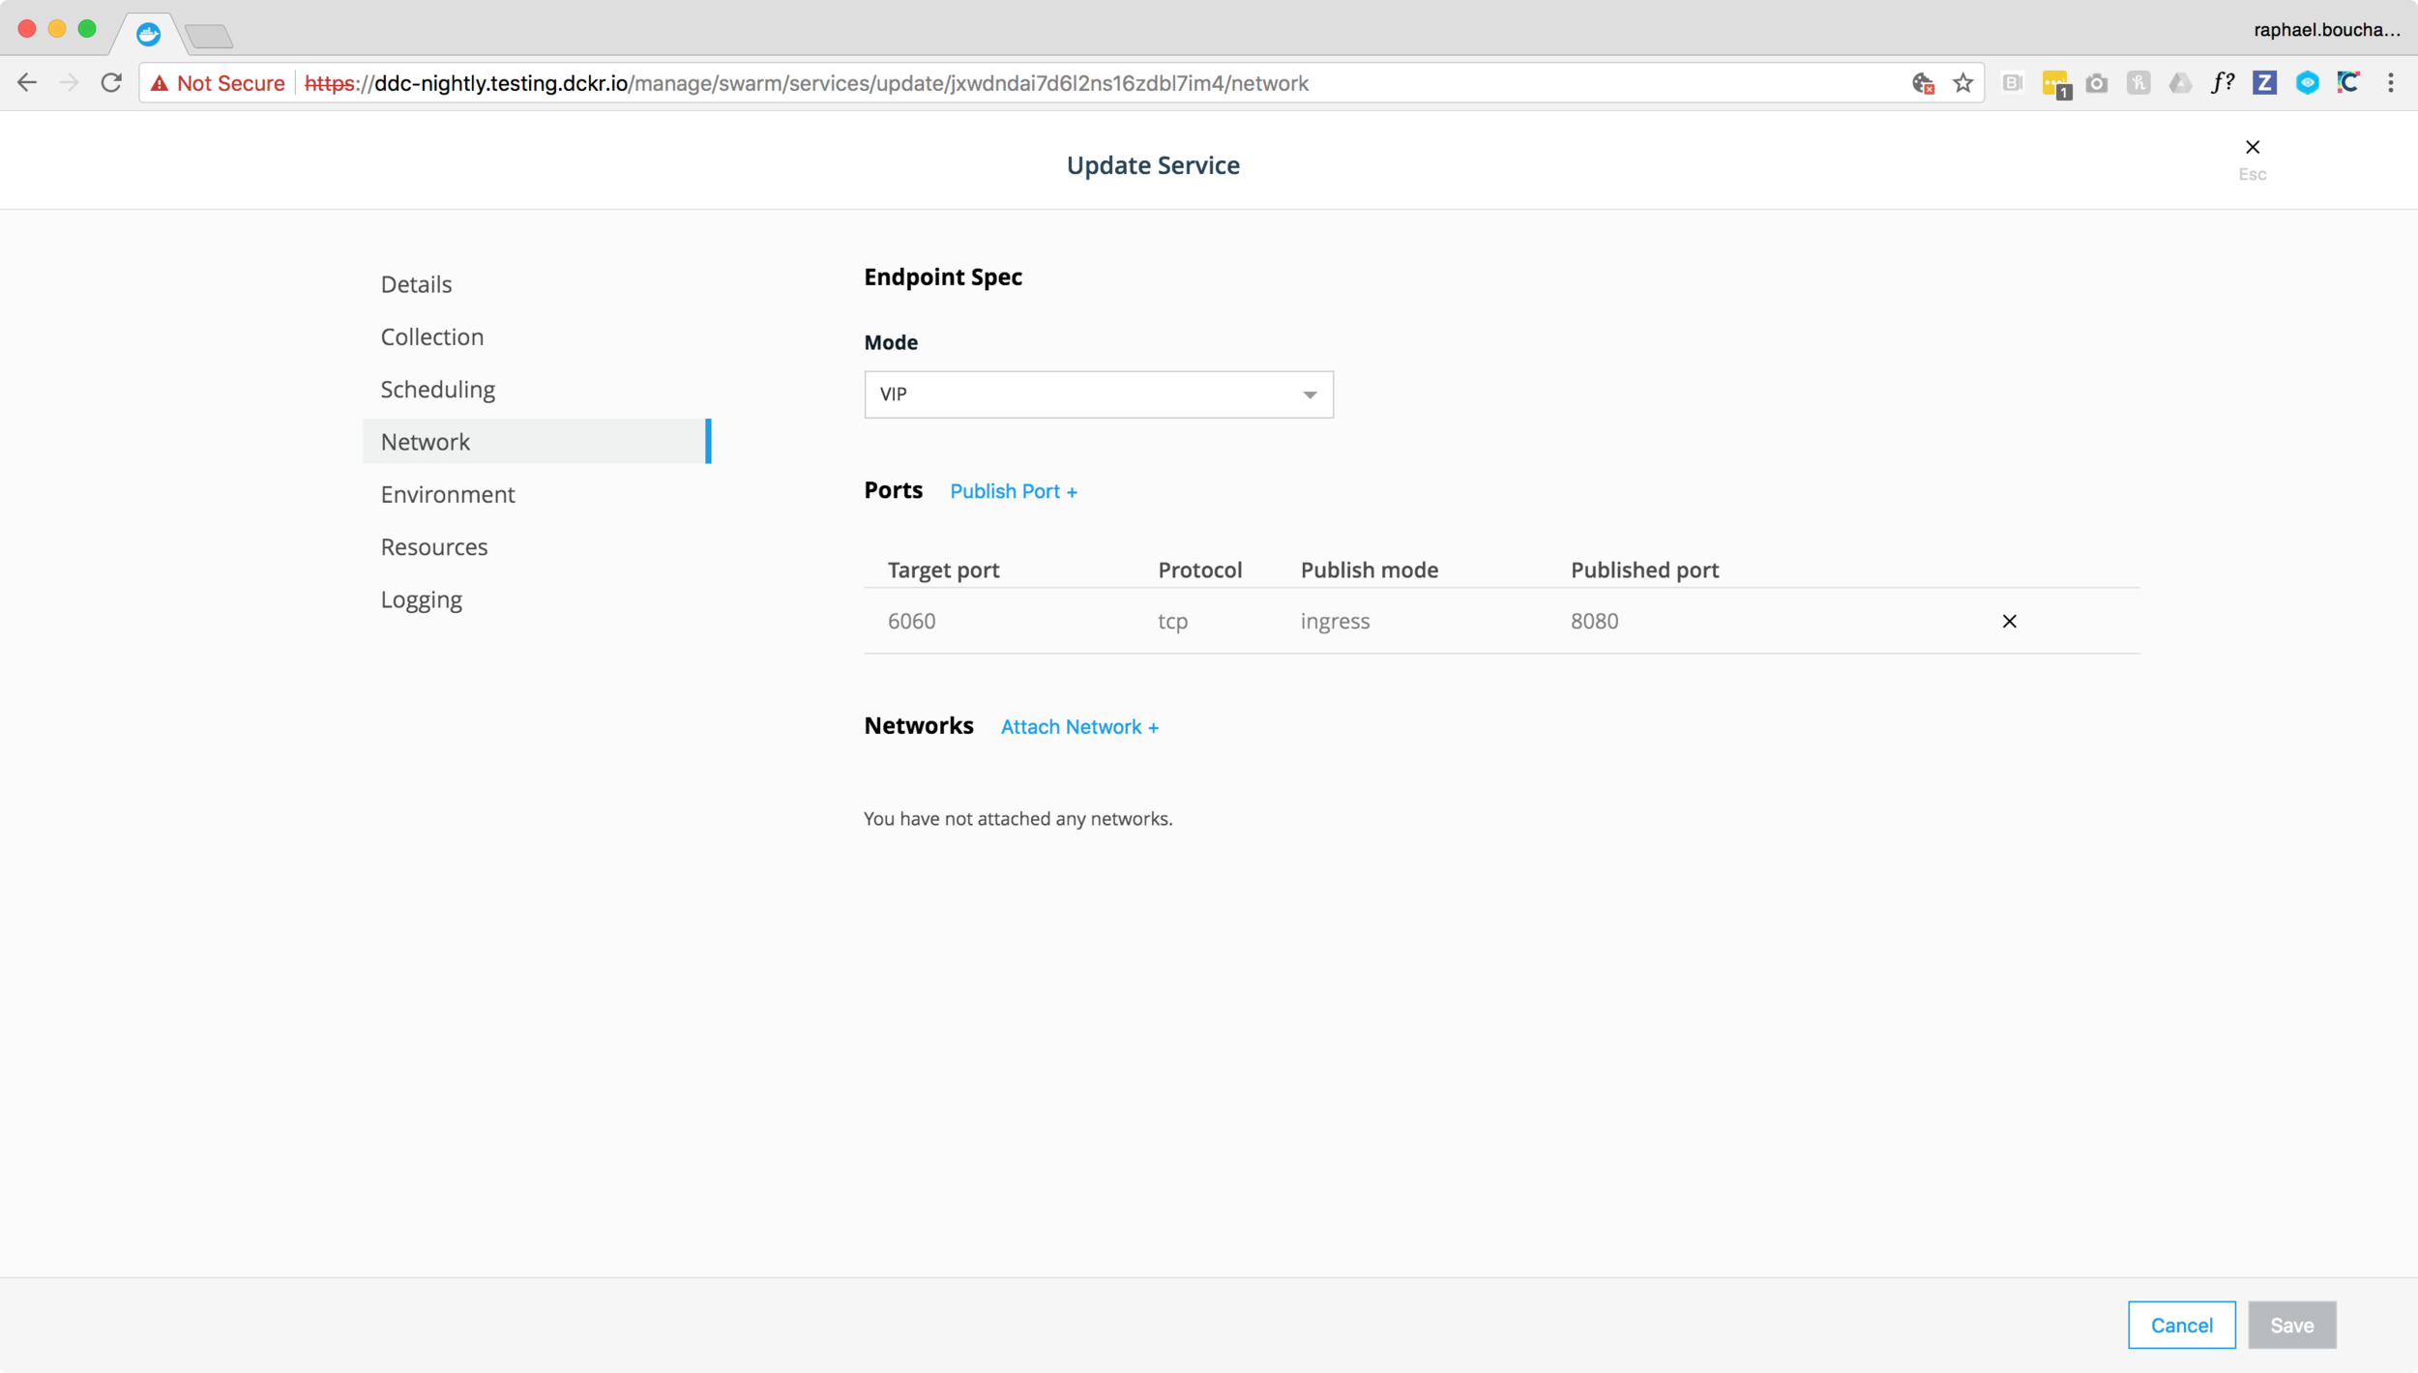Click the Cancel button
The image size is (2418, 1373).
point(2180,1325)
